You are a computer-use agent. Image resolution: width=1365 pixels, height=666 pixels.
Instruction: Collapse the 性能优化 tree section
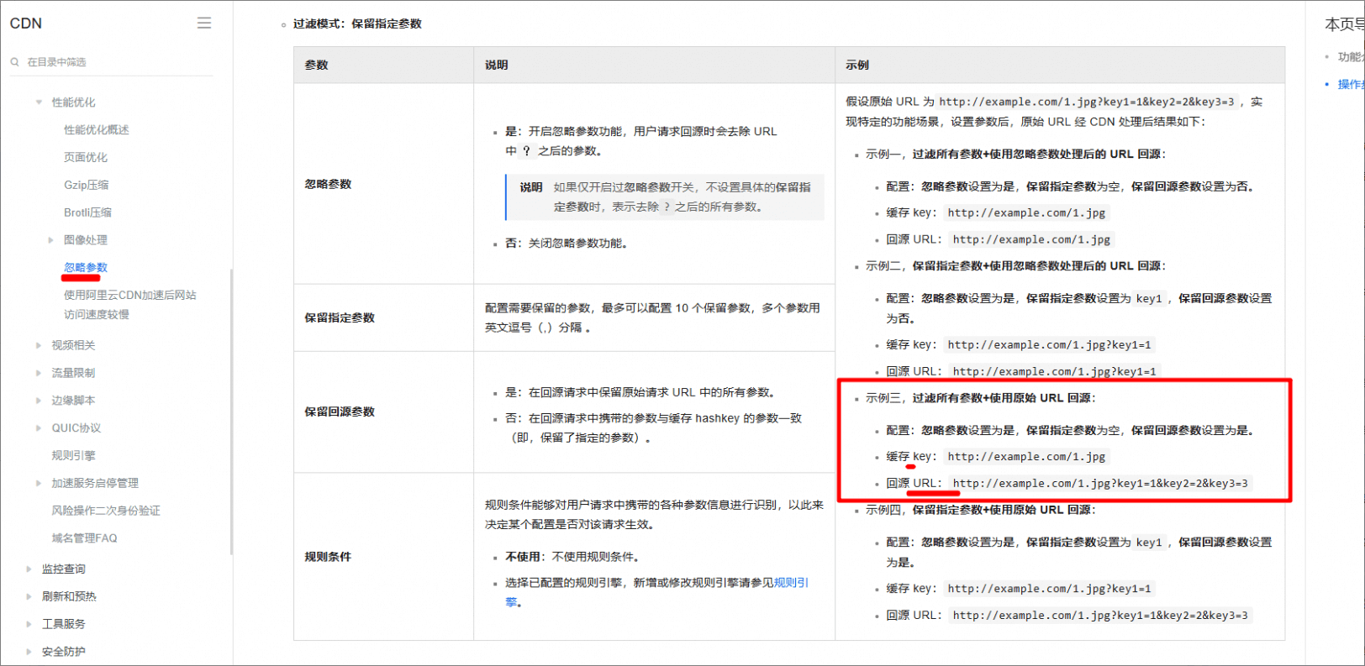(39, 102)
